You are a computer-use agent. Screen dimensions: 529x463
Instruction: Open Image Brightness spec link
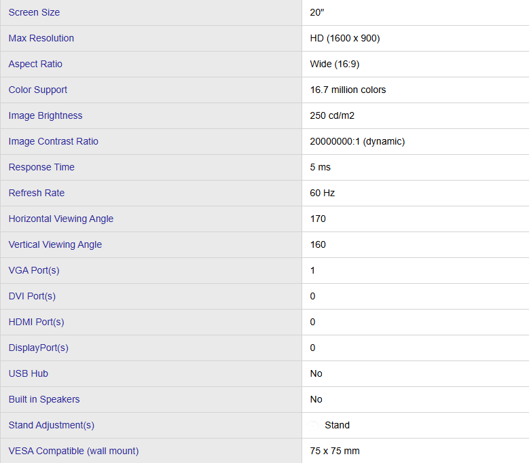(45, 115)
